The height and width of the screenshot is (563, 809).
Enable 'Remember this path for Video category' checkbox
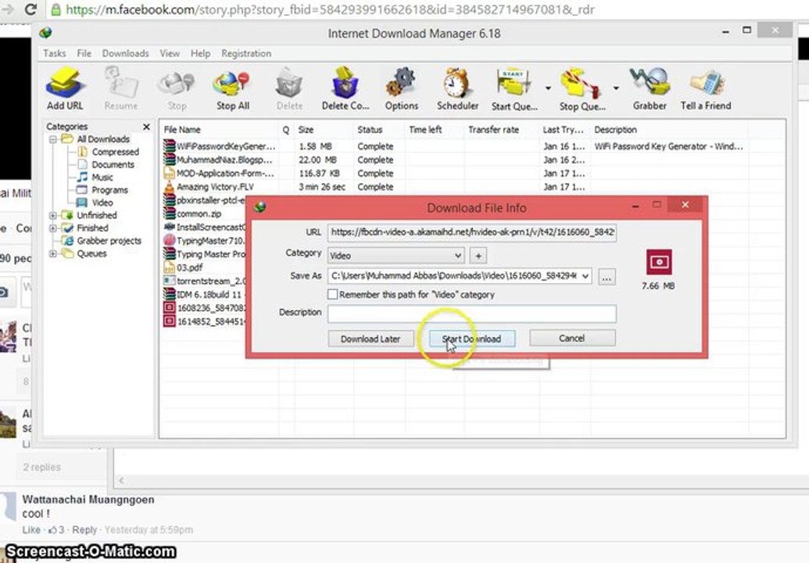click(333, 294)
